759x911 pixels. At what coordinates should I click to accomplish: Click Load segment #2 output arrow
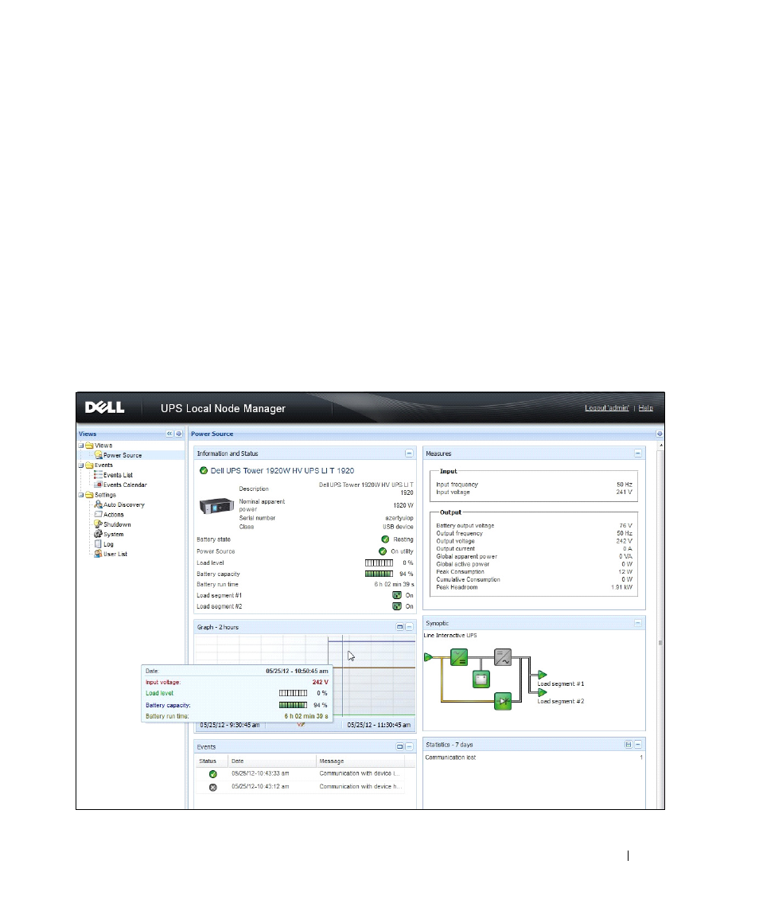tap(543, 692)
